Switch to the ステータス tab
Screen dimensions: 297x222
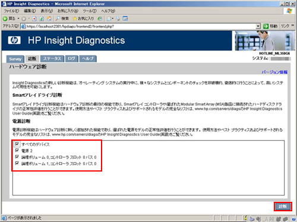tap(52, 59)
